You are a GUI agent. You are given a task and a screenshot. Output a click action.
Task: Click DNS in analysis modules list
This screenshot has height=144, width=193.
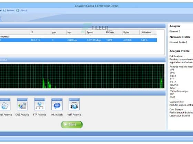pos(172,73)
